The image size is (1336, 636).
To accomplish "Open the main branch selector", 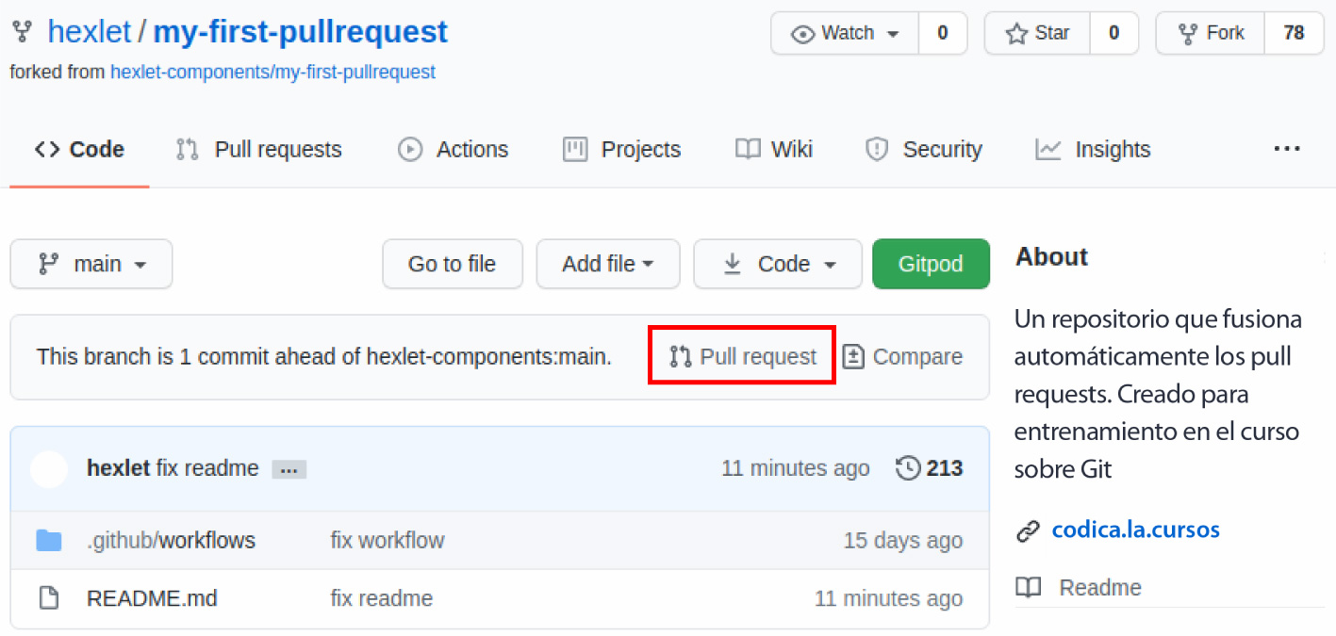I will pyautogui.click(x=91, y=264).
